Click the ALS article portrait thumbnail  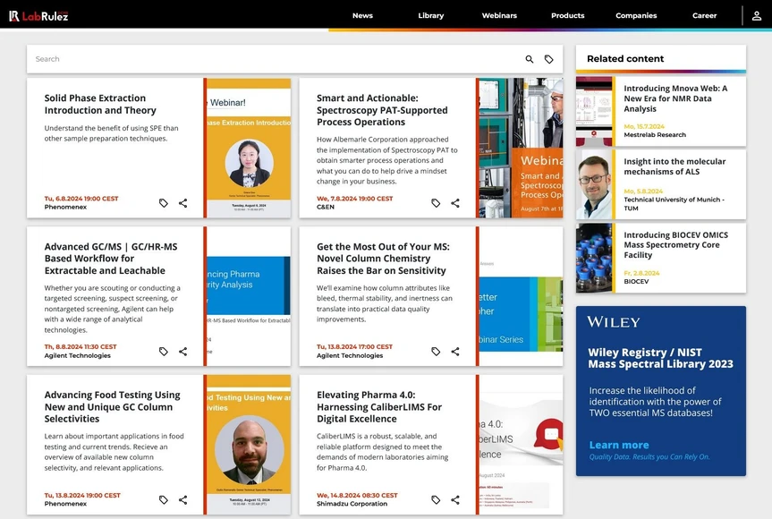[594, 184]
